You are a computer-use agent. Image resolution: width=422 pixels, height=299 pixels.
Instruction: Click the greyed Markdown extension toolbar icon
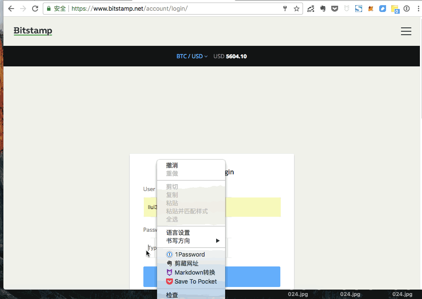pyautogui.click(x=347, y=9)
